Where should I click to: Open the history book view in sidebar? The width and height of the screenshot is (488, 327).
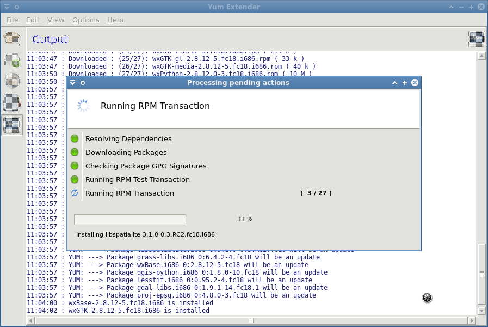pos(12,102)
